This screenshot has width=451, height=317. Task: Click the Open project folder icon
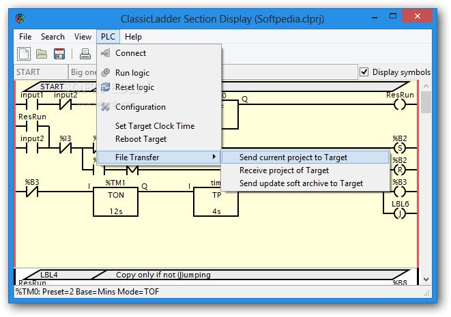point(42,54)
